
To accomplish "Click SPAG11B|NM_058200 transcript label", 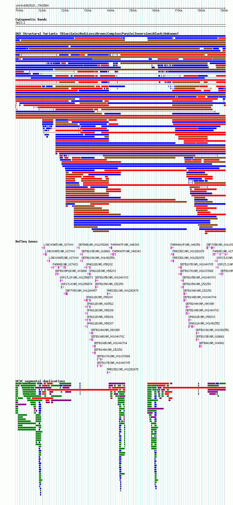I will click(x=99, y=297).
